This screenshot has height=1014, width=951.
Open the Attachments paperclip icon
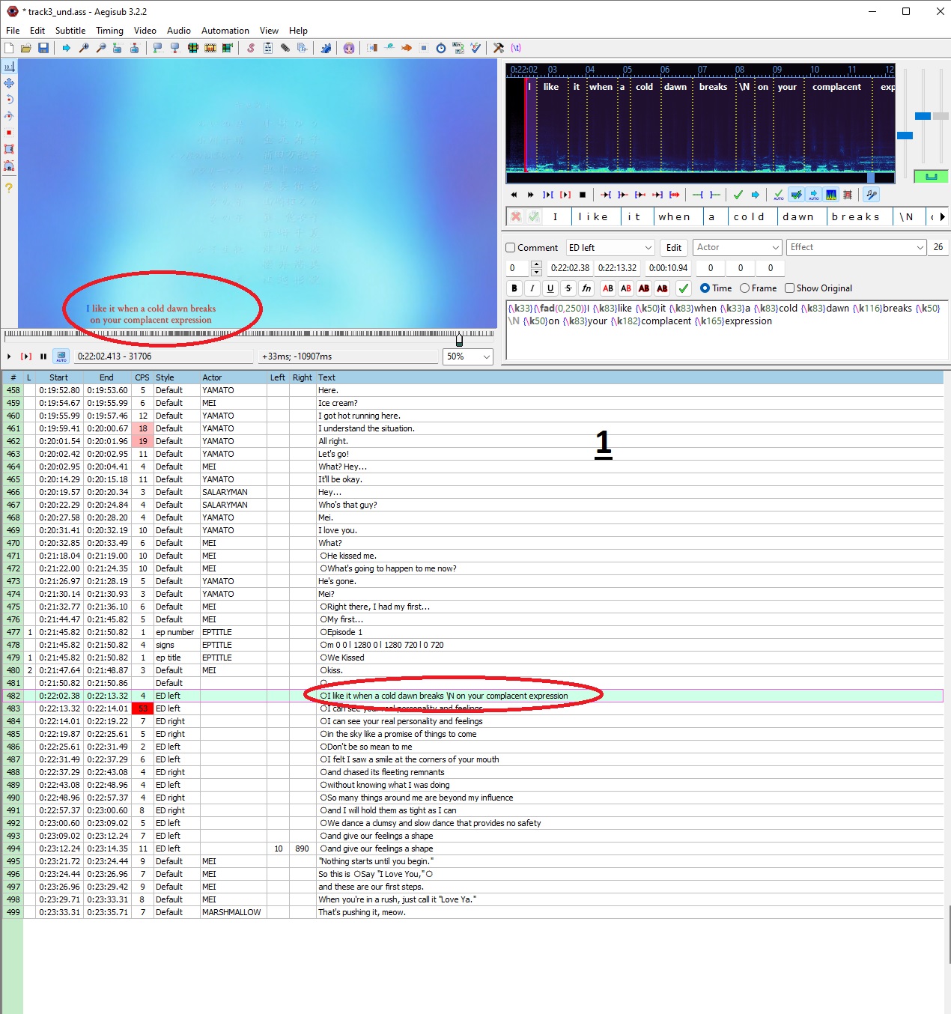tap(285, 48)
